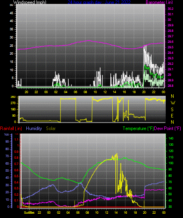
Task: Click the 'S' compass direction label
Action: [x=172, y=110]
